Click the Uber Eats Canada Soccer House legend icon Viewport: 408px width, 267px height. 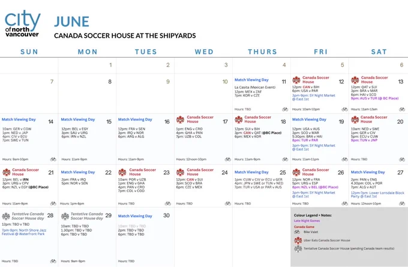[x=298, y=240]
